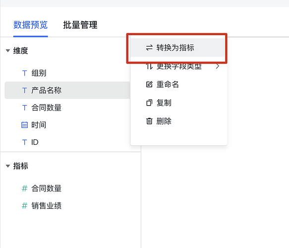Switch to the 批量管理 tab
The width and height of the screenshot is (289, 248).
click(80, 25)
